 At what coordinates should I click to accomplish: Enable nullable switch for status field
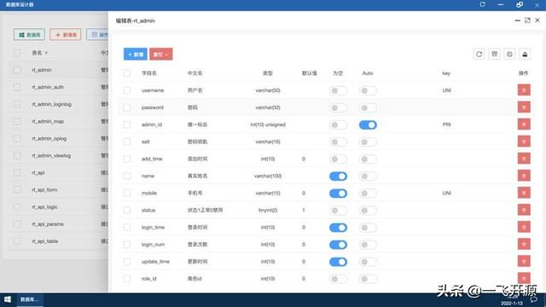(338, 211)
